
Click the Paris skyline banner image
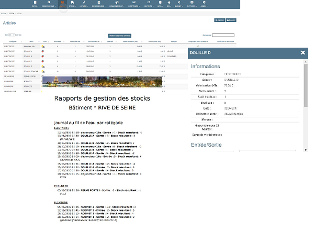(x=102, y=82)
